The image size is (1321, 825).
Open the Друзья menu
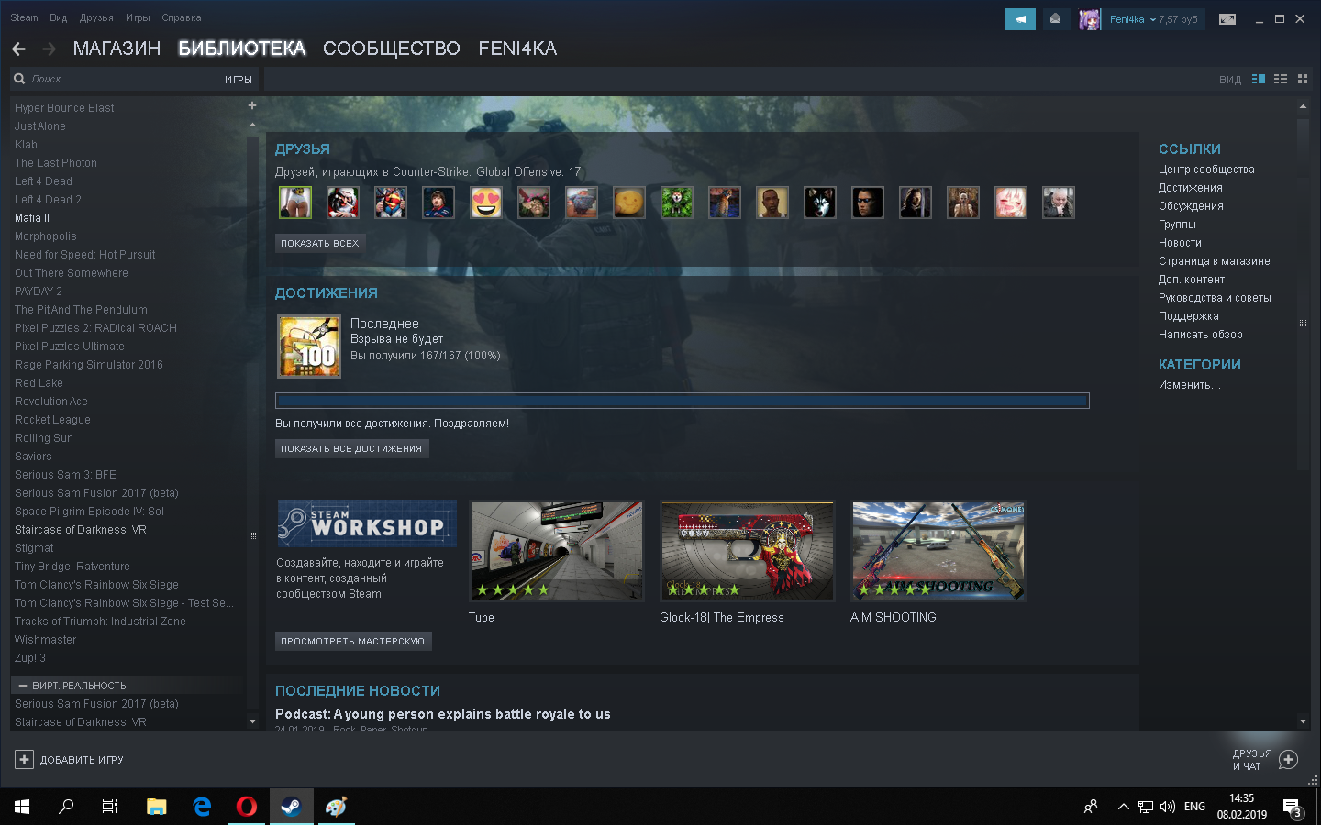pyautogui.click(x=96, y=17)
